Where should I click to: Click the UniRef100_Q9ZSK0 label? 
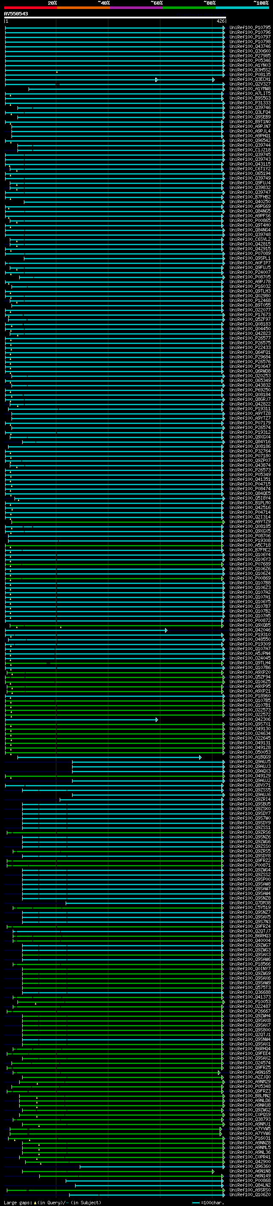pyautogui.click(x=250, y=809)
